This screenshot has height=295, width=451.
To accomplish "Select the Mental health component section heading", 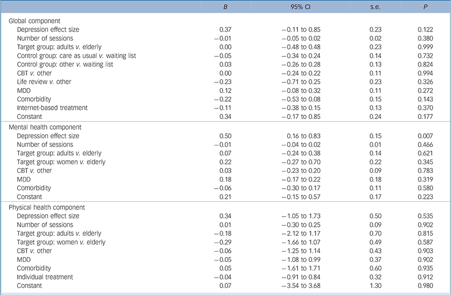I will (x=45, y=128).
